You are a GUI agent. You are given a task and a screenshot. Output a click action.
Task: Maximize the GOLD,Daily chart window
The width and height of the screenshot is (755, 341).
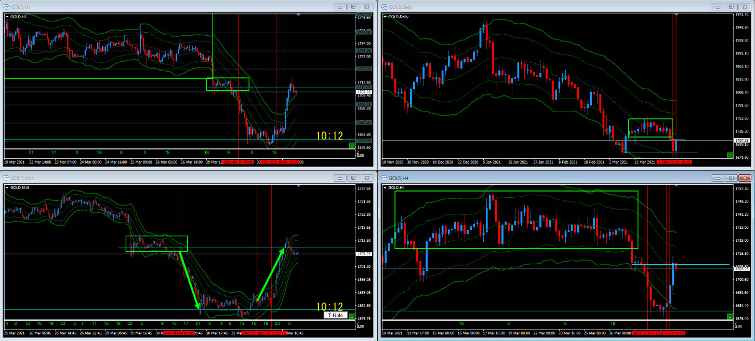pos(731,7)
